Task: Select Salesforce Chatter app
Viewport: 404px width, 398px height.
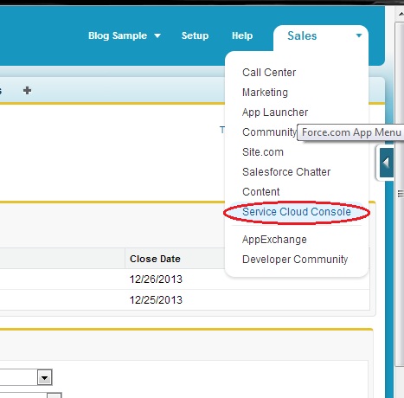Action: click(286, 172)
